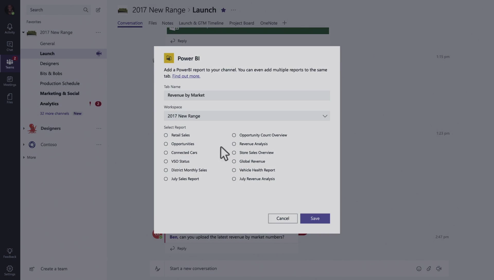Screen dimensions: 494x280
Task: Click the attach paperclip icon
Action: click(429, 269)
